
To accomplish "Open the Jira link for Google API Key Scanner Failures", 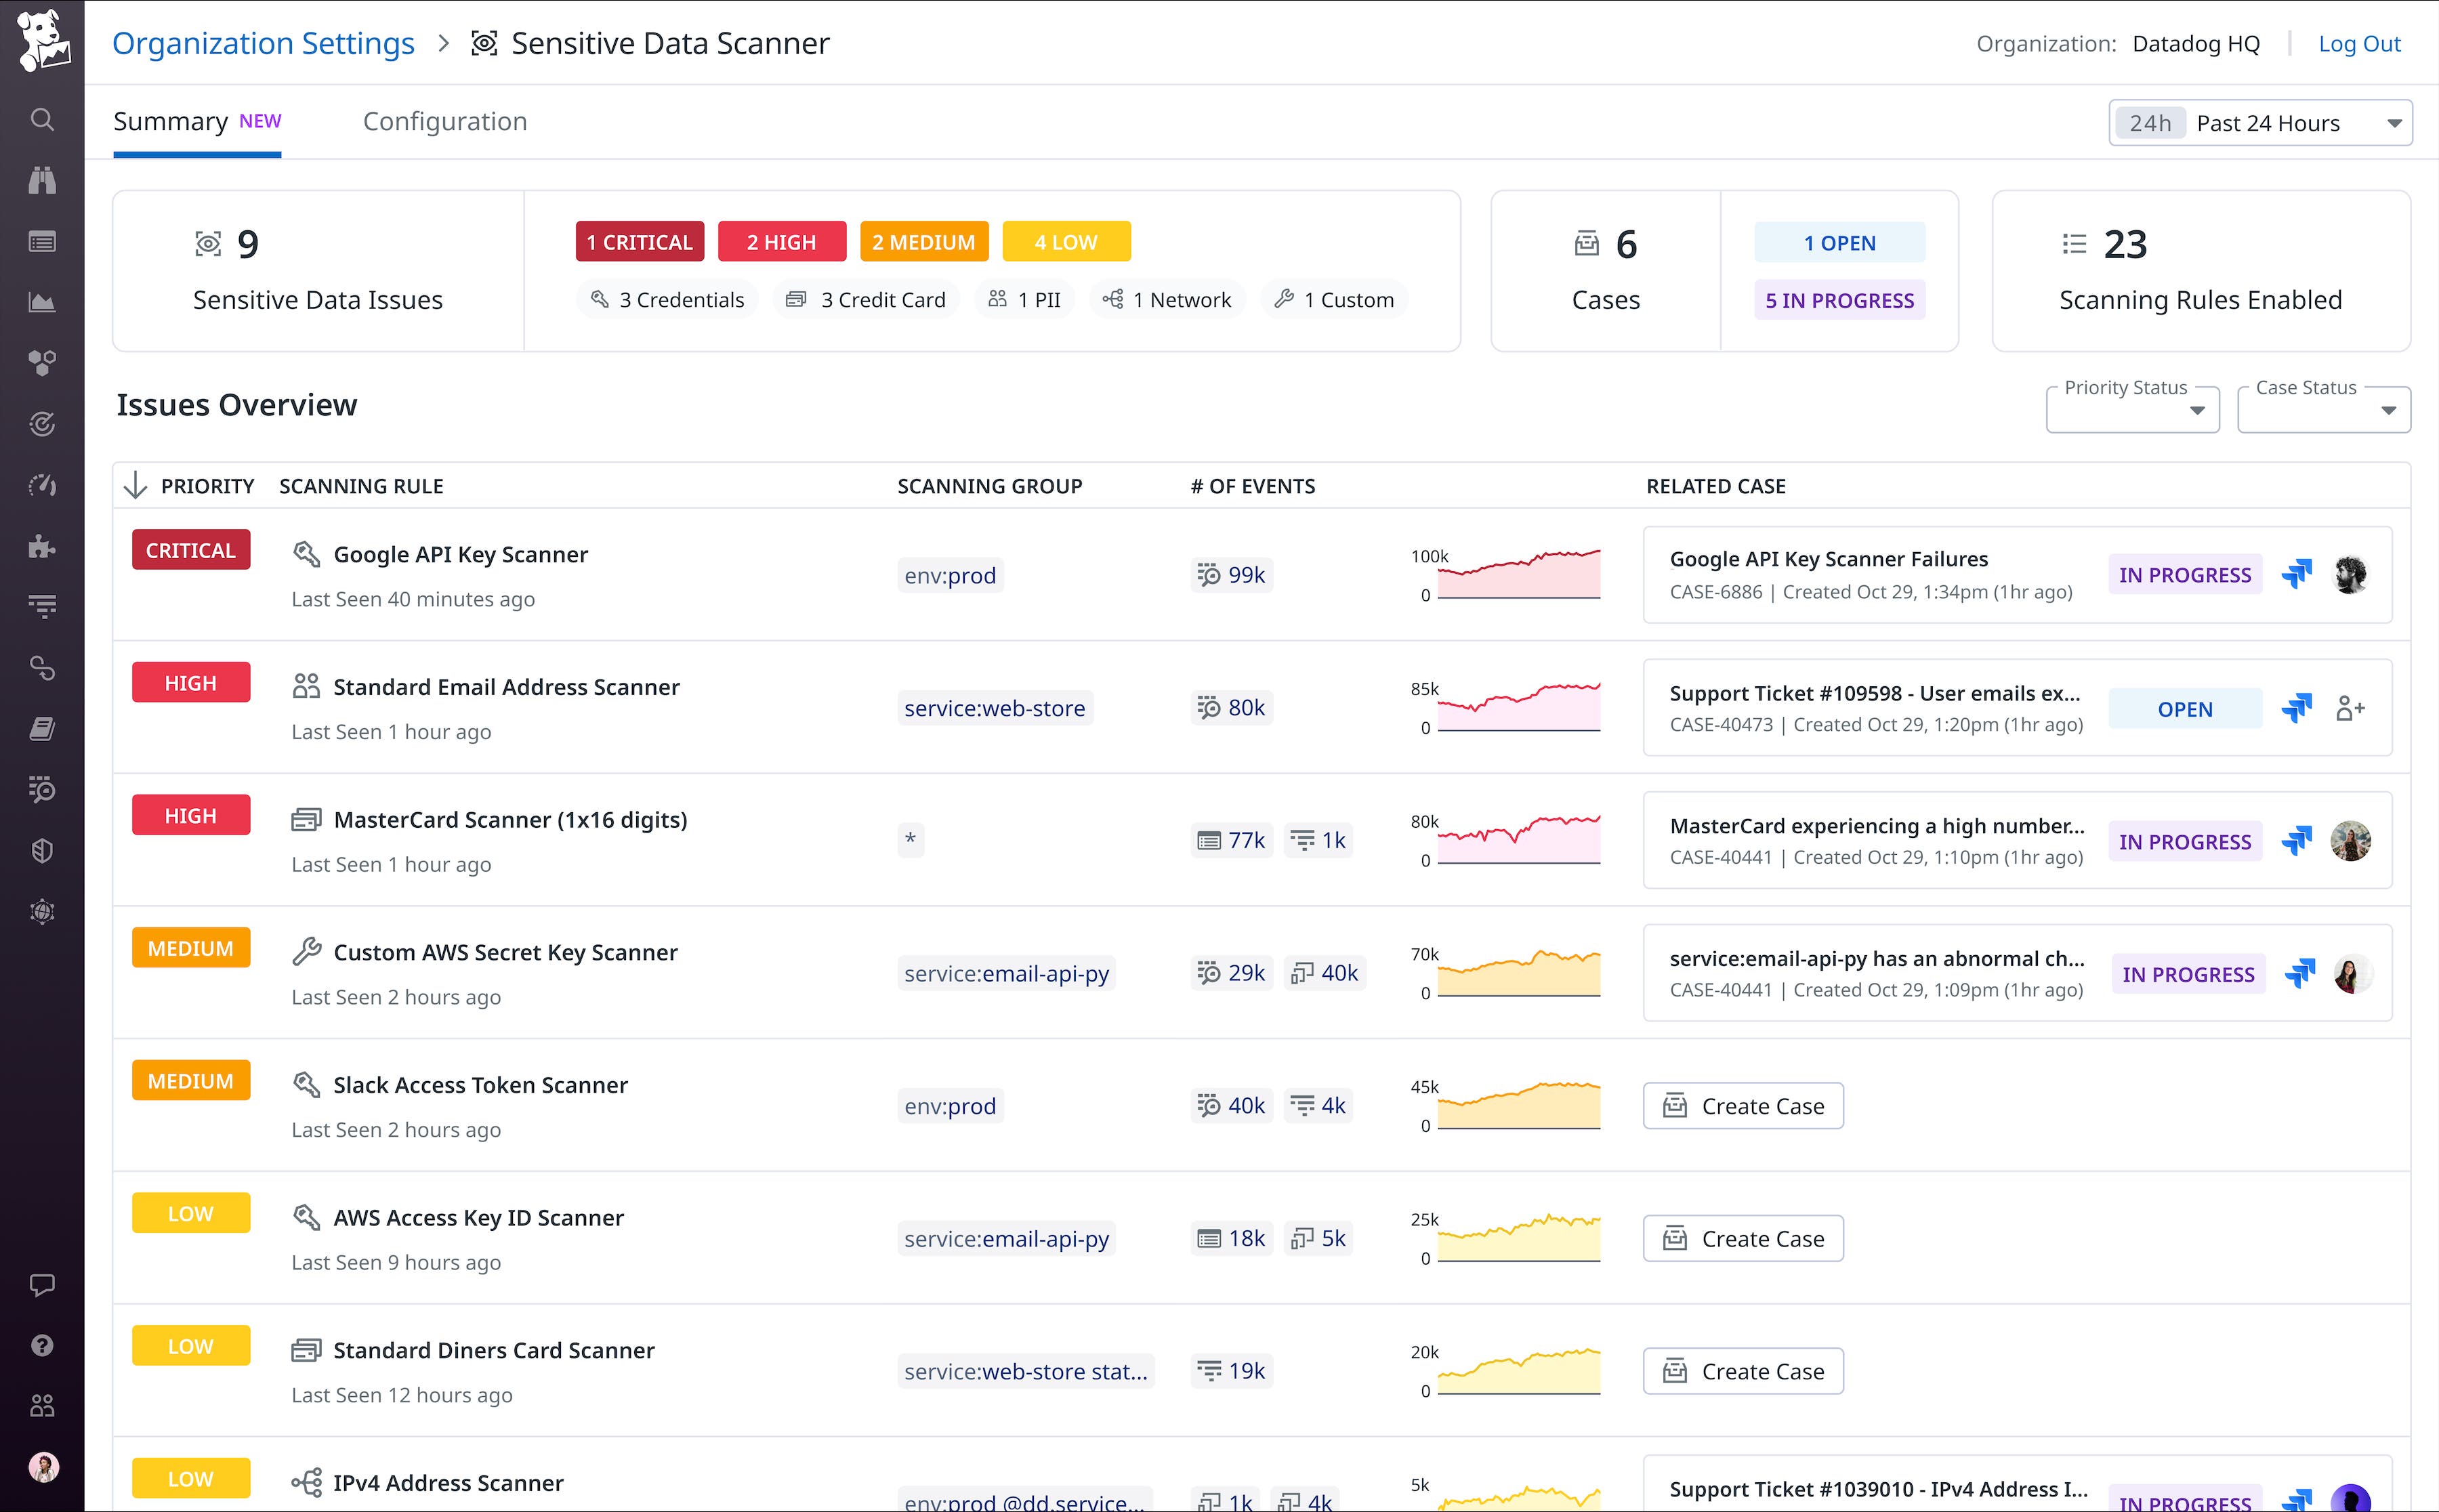I will (2297, 574).
